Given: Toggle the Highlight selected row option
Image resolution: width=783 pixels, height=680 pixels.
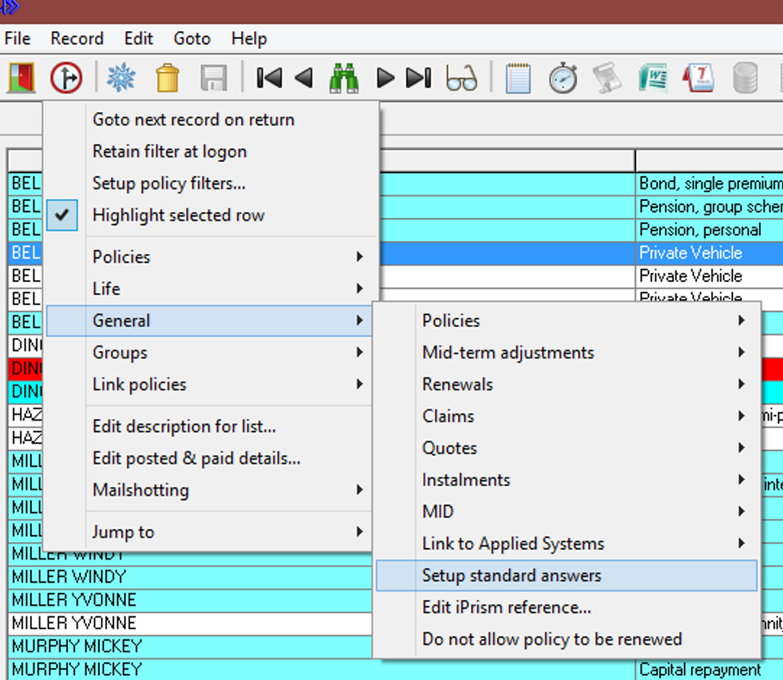Looking at the screenshot, I should 178,215.
